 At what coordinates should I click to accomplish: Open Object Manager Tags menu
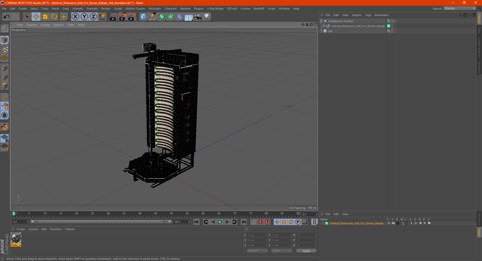click(368, 15)
